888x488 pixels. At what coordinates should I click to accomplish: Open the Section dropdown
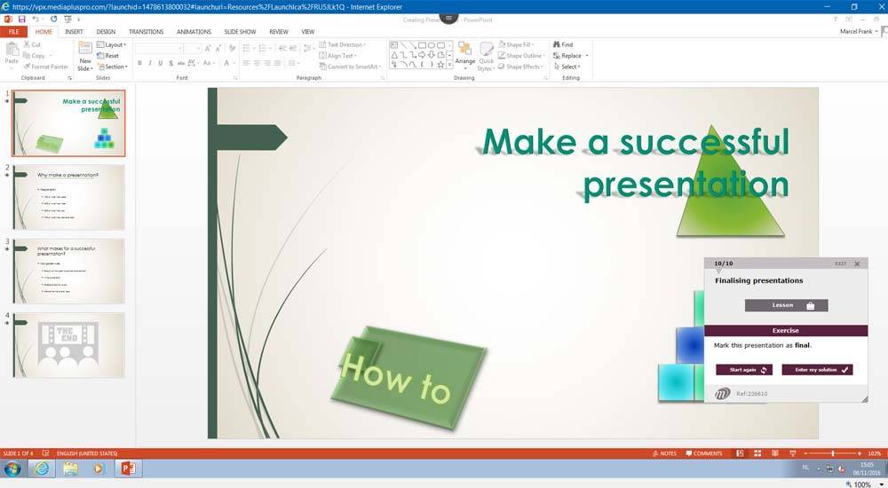pyautogui.click(x=114, y=67)
